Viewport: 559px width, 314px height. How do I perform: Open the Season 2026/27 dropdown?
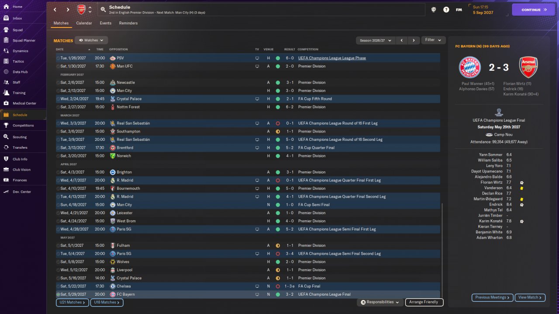click(x=376, y=40)
